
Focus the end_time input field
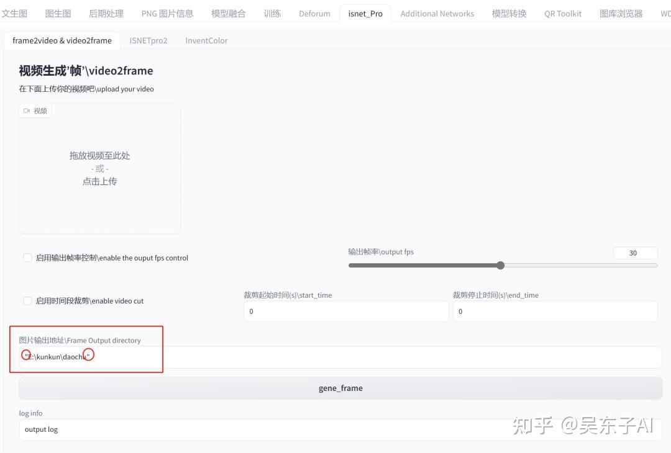(555, 312)
